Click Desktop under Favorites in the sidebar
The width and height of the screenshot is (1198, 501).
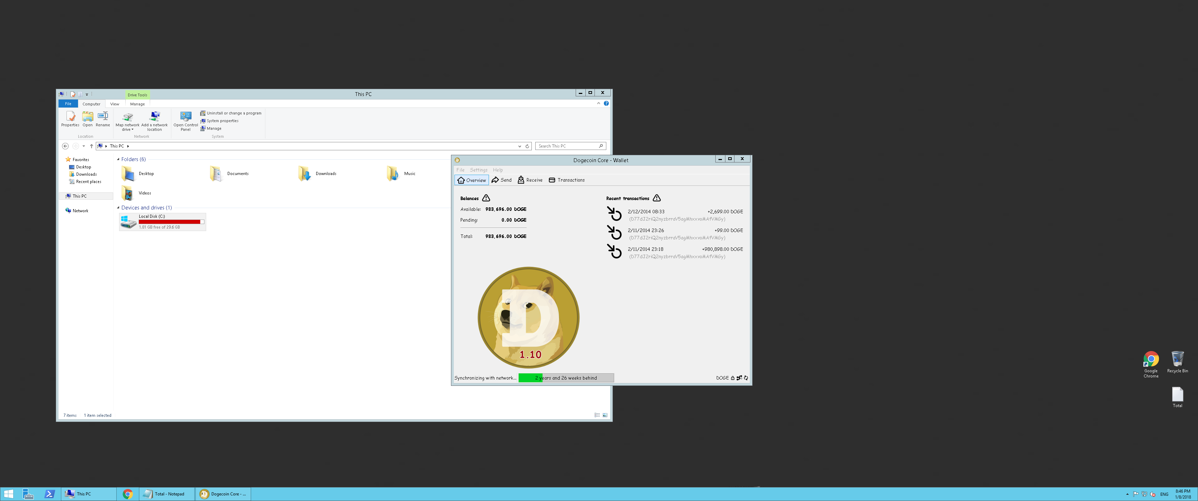[x=80, y=167]
